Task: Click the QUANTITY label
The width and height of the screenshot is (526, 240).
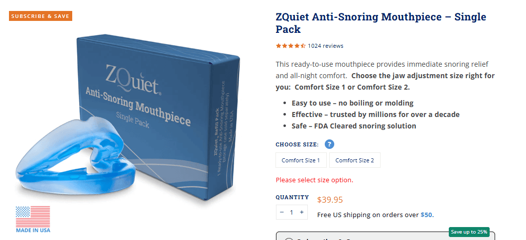Action: coord(292,197)
